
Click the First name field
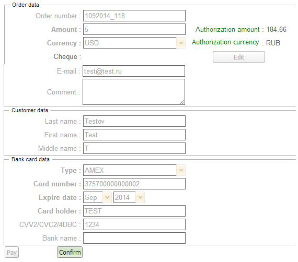tap(134, 135)
